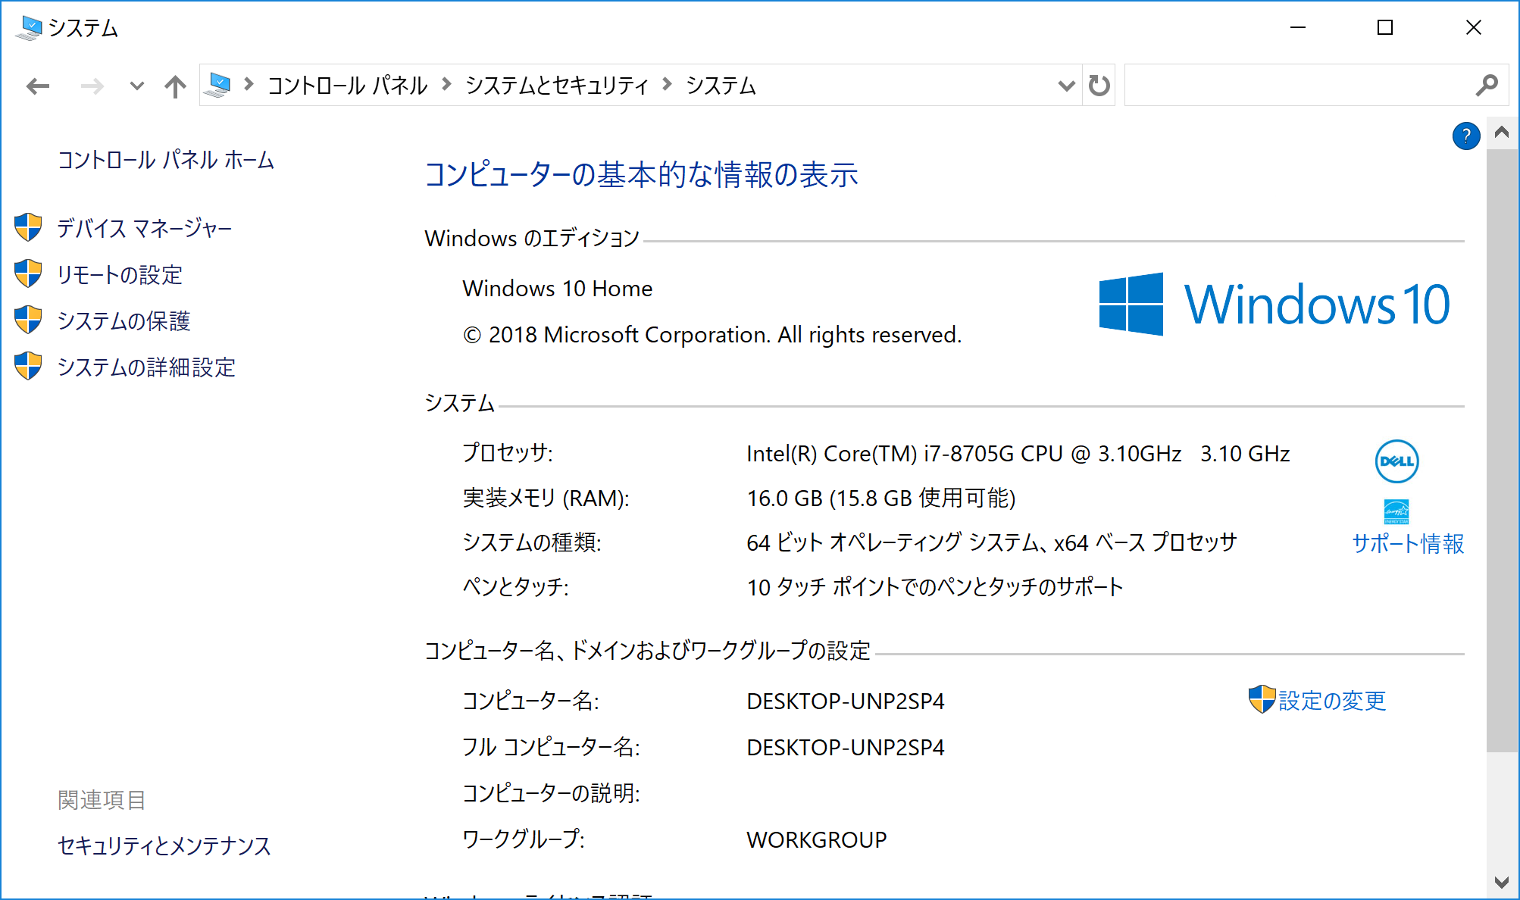
Task: Open コントロール パネル ホーム link
Action: pyautogui.click(x=166, y=160)
